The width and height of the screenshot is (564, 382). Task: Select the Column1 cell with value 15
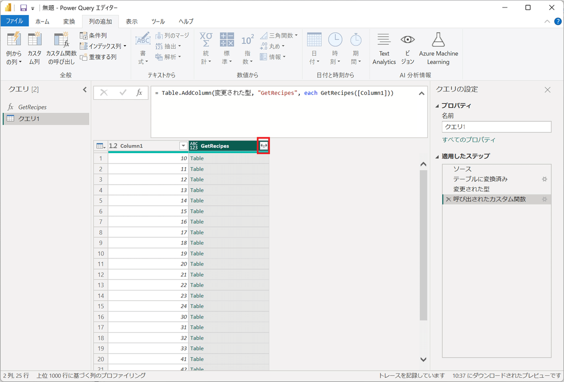148,211
